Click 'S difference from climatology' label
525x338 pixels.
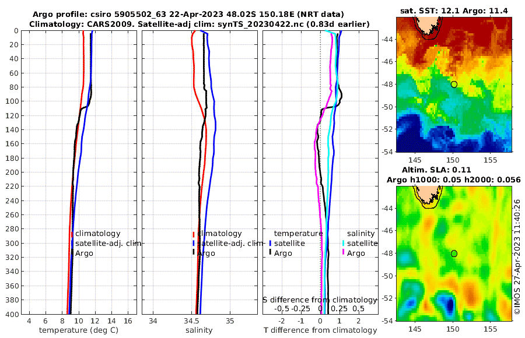320,300
